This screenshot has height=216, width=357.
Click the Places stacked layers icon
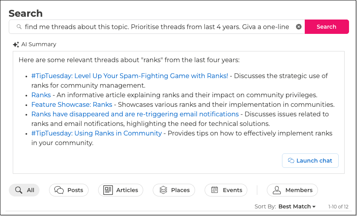pos(163,190)
